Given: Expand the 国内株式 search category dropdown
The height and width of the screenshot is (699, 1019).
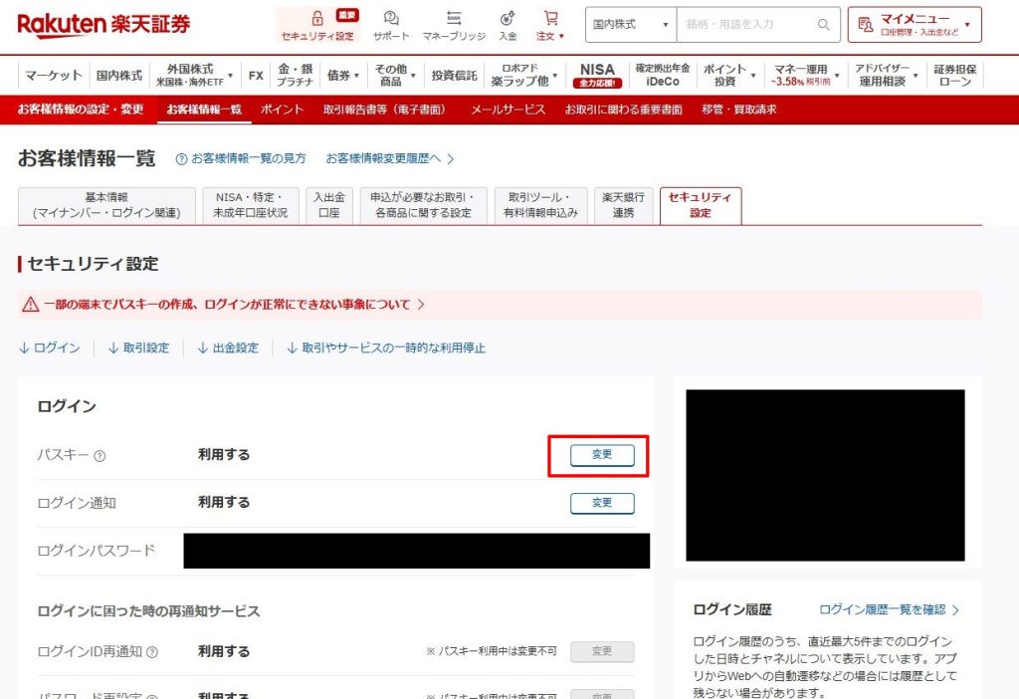Looking at the screenshot, I should (x=630, y=25).
